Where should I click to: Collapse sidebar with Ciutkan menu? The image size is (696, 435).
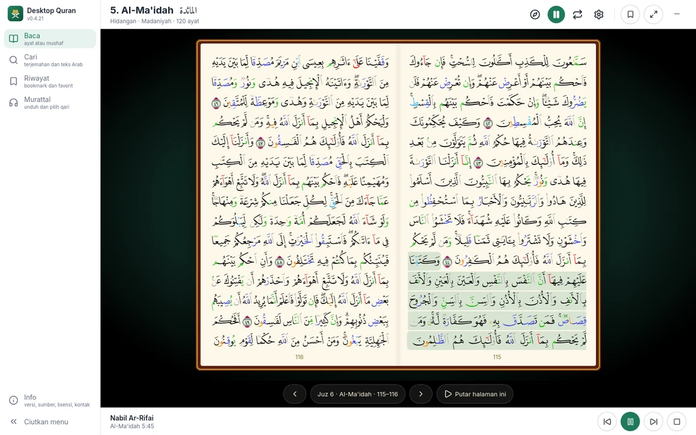[50, 422]
